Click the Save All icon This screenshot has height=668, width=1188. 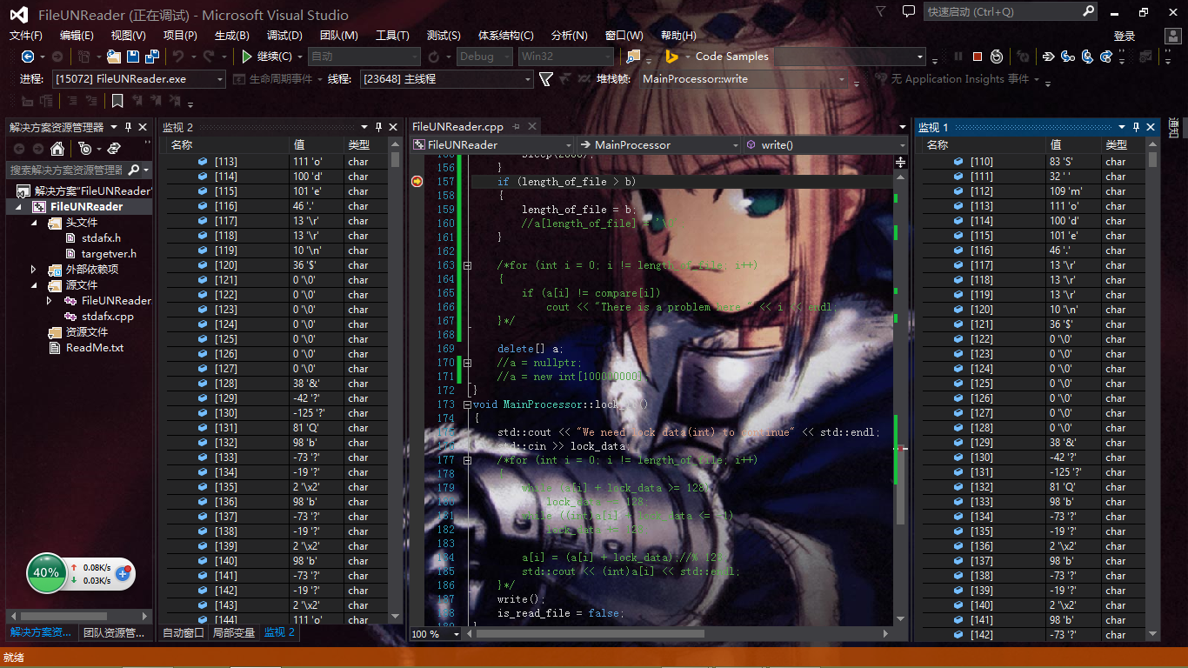tap(152, 57)
